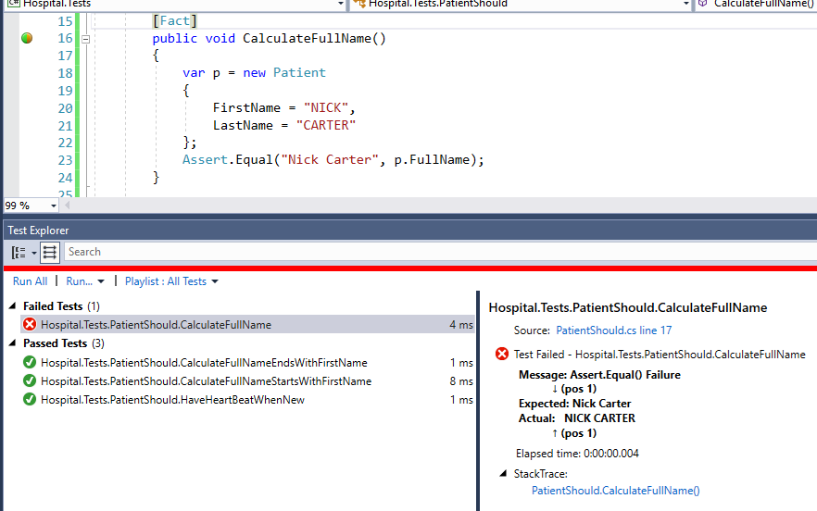Screen dimensions: 817x511
Task: Select the HaveHeartBeatWhenNew test
Action: click(247, 400)
